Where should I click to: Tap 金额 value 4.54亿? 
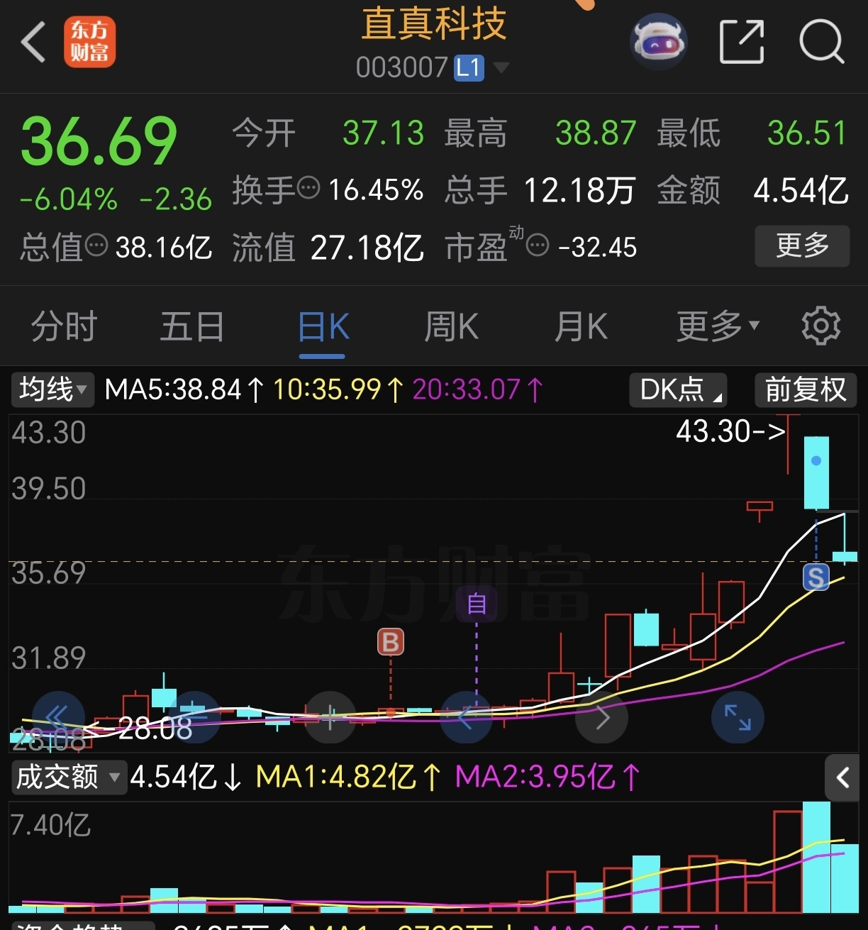(x=801, y=189)
